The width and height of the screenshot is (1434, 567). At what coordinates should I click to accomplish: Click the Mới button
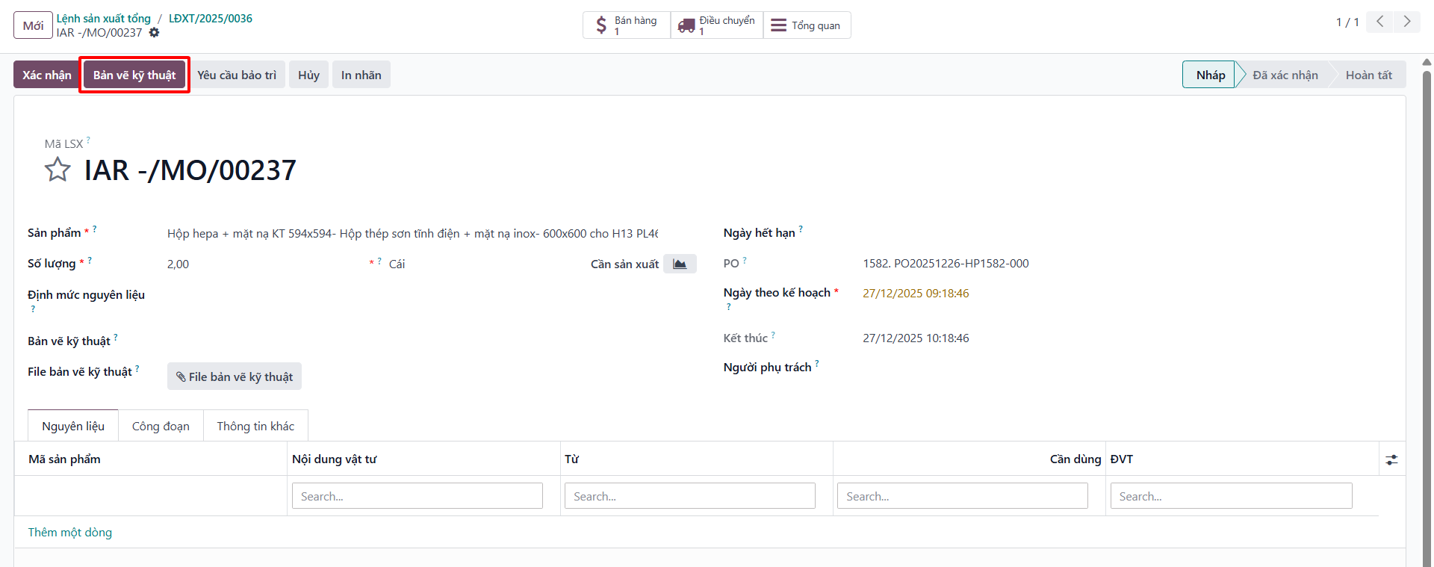(x=33, y=25)
